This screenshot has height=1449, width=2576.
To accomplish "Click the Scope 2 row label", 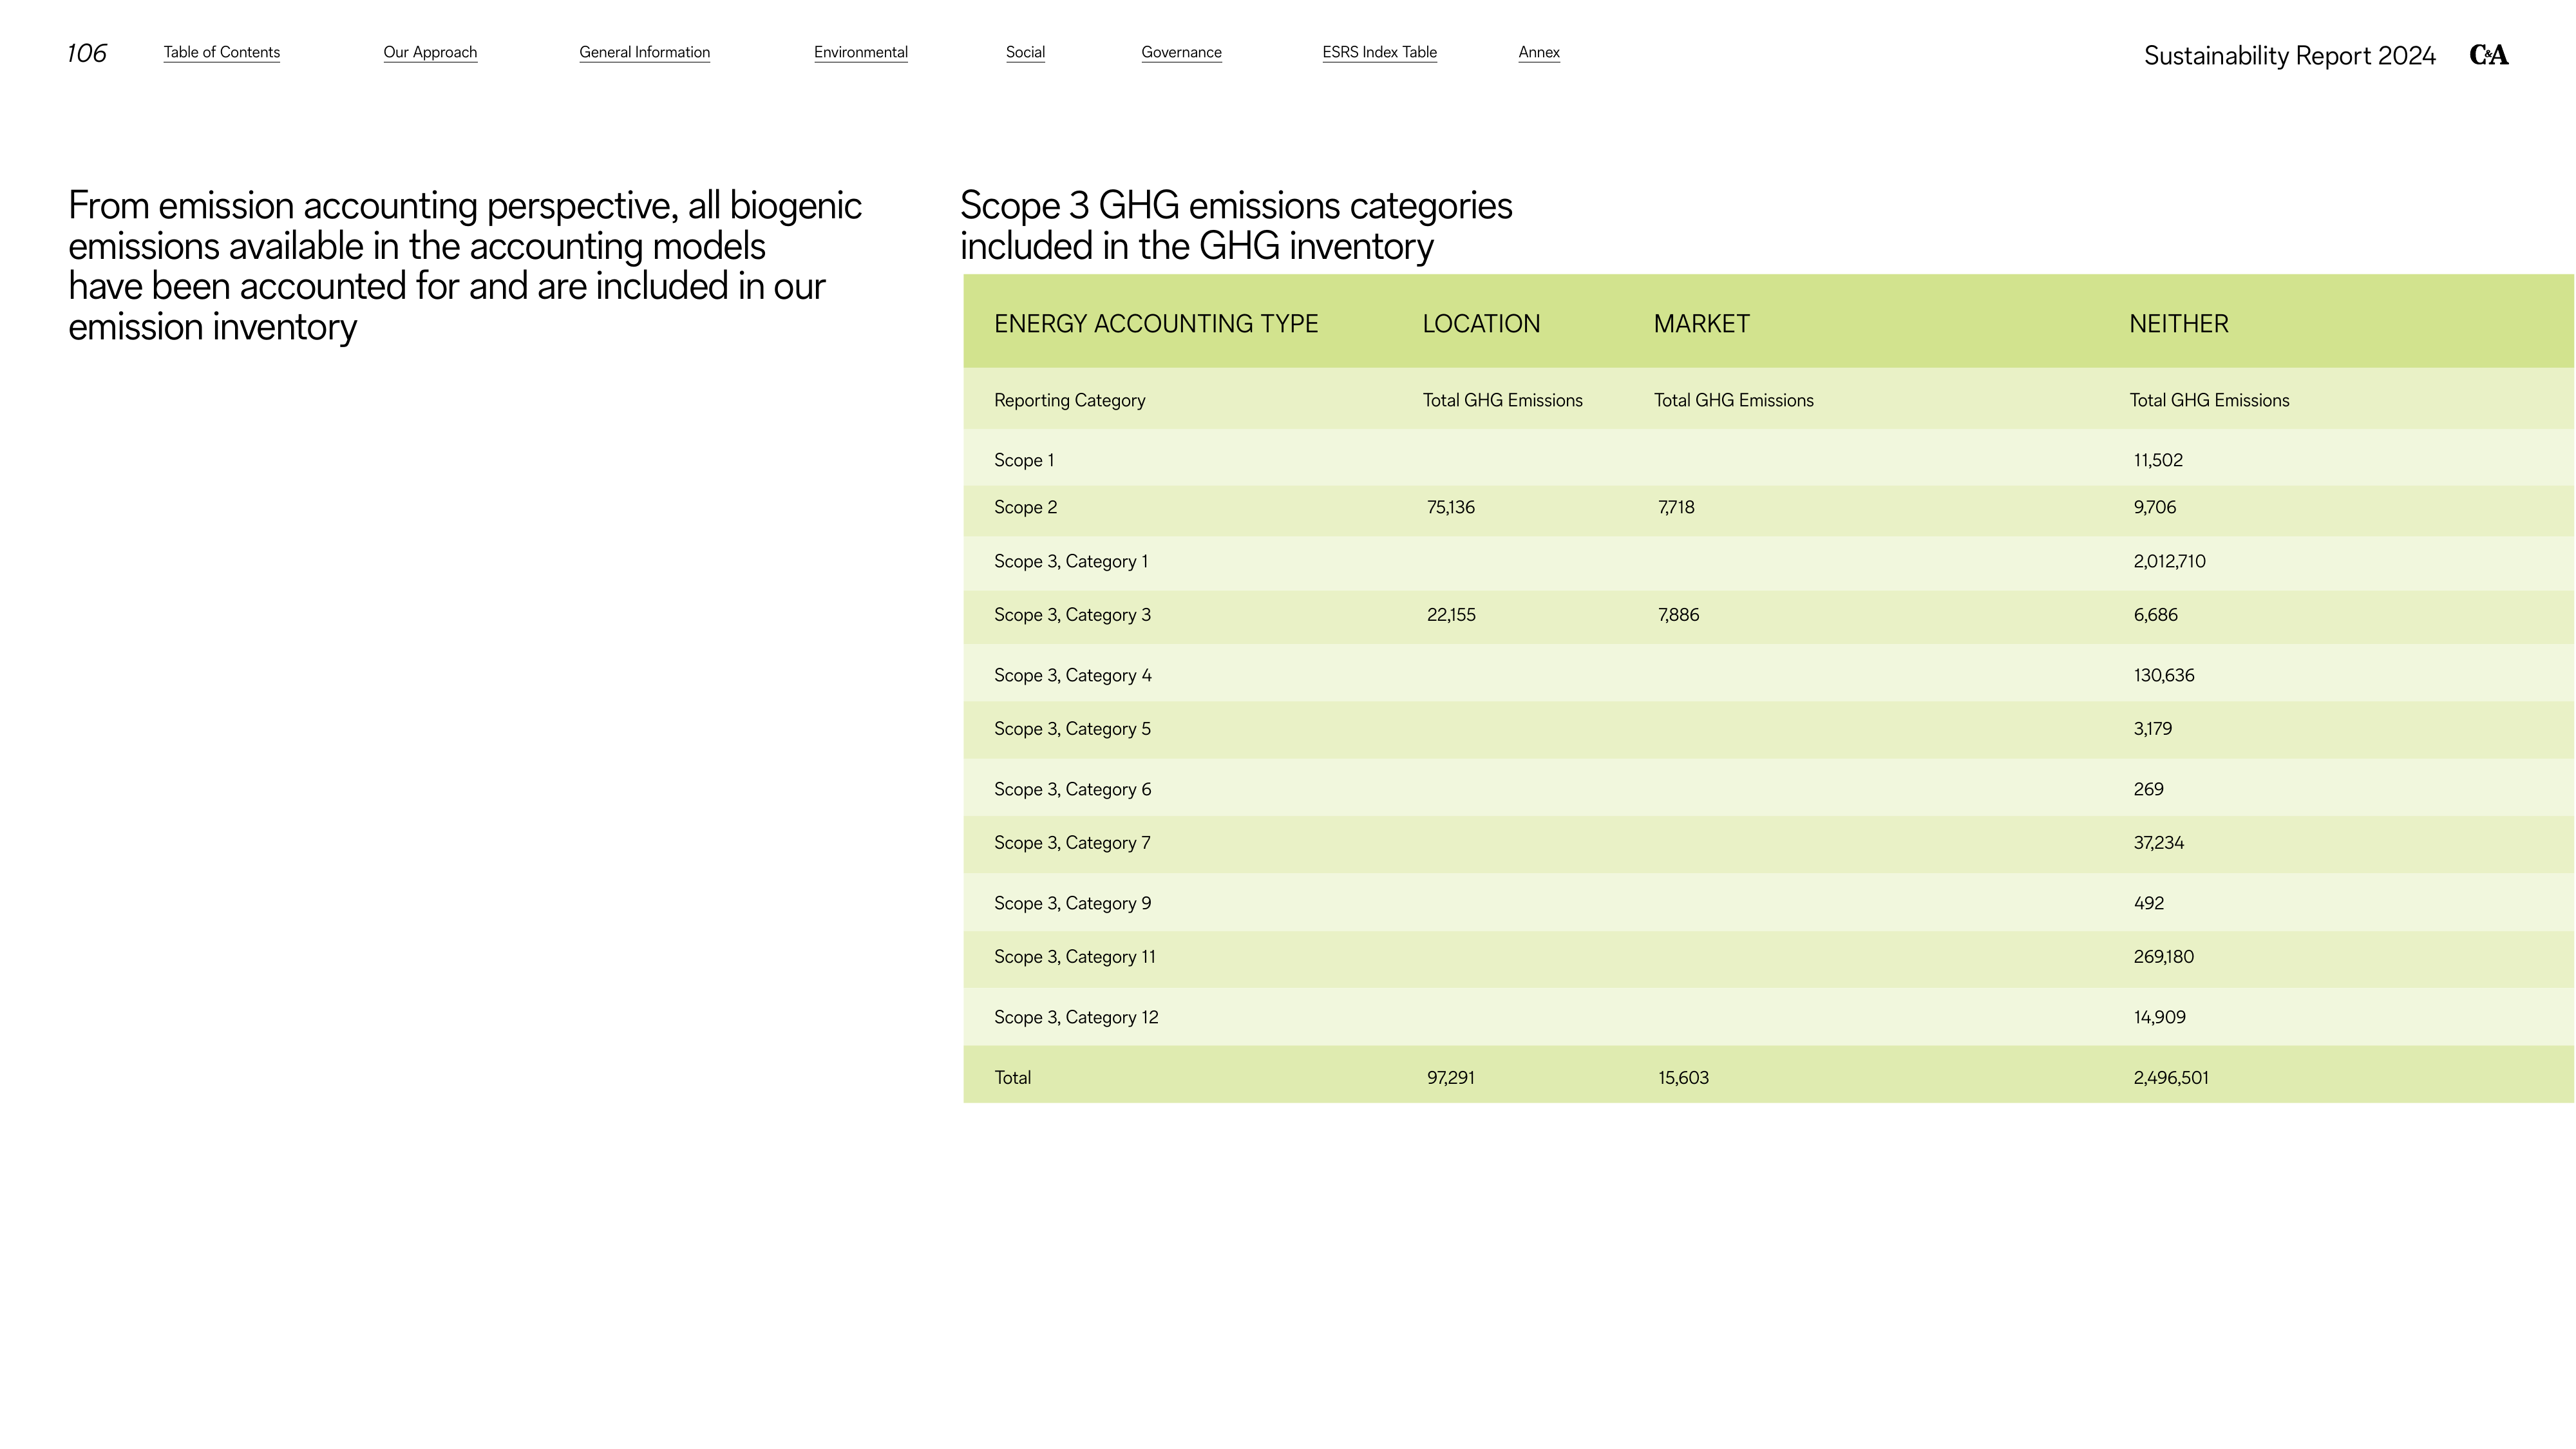I will pyautogui.click(x=1025, y=508).
